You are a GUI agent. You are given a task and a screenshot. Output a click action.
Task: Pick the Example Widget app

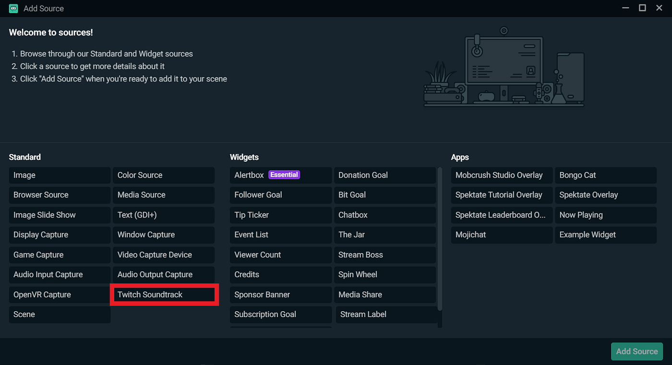pyautogui.click(x=606, y=235)
